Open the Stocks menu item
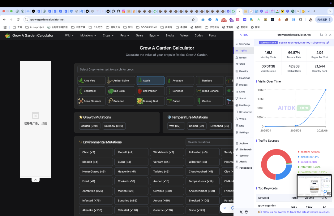 [x=170, y=35]
